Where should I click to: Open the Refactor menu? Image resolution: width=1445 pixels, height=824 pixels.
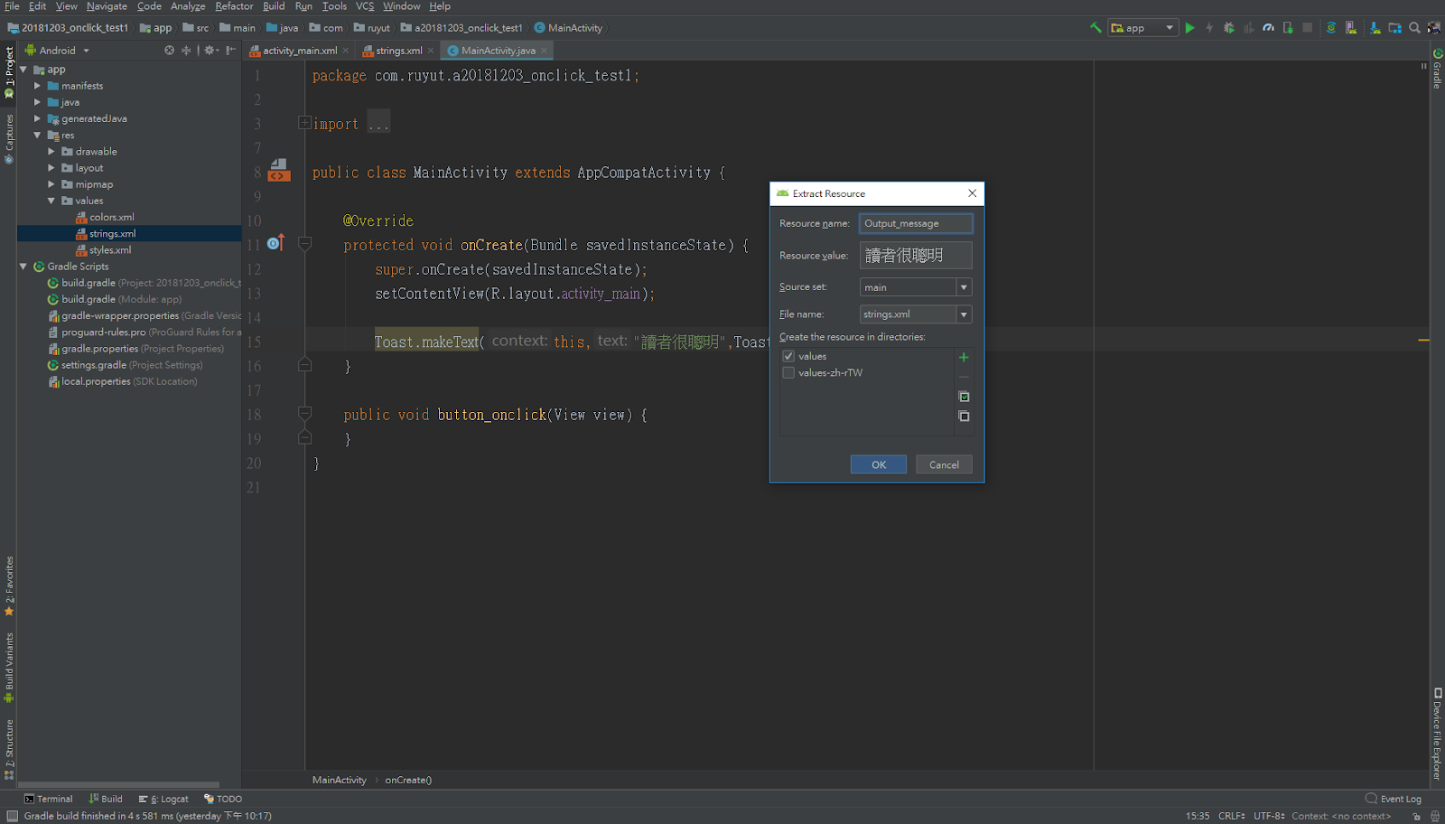234,6
